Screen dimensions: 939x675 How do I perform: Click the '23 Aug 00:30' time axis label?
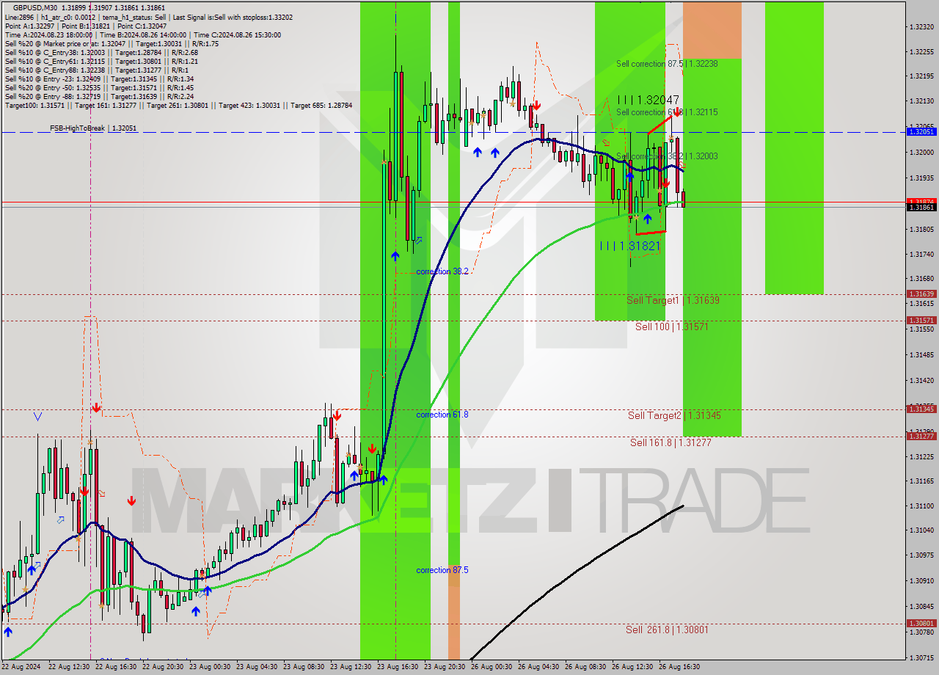pyautogui.click(x=211, y=667)
